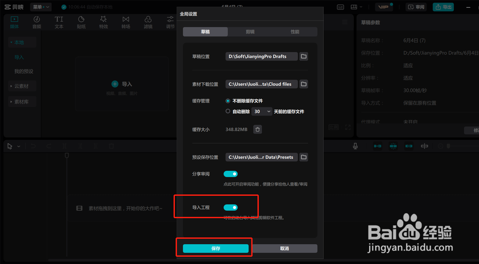Viewport: 479px width, 264px height.
Task: Switch to the 性能 tab
Action: tap(295, 32)
